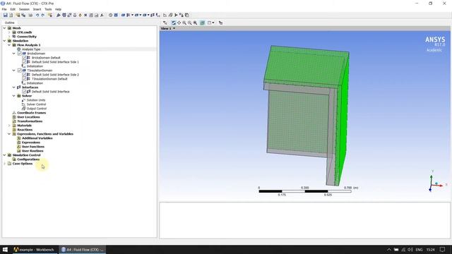Click the Solution Units icon in tree

click(x=23, y=100)
